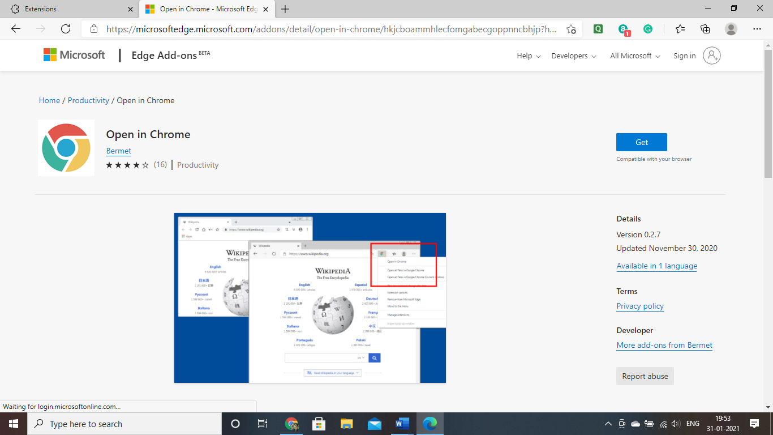Click the Sign in account avatar icon
Viewport: 773px width, 435px height.
pos(712,56)
